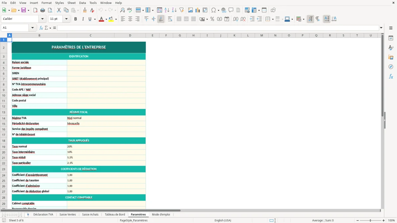Toggle Italic formatting

click(x=83, y=19)
